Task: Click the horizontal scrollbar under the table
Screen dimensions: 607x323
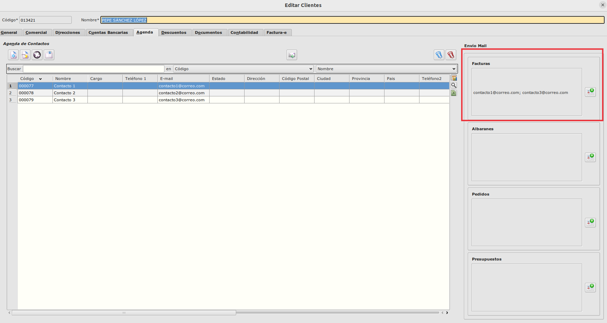Action: (x=124, y=313)
